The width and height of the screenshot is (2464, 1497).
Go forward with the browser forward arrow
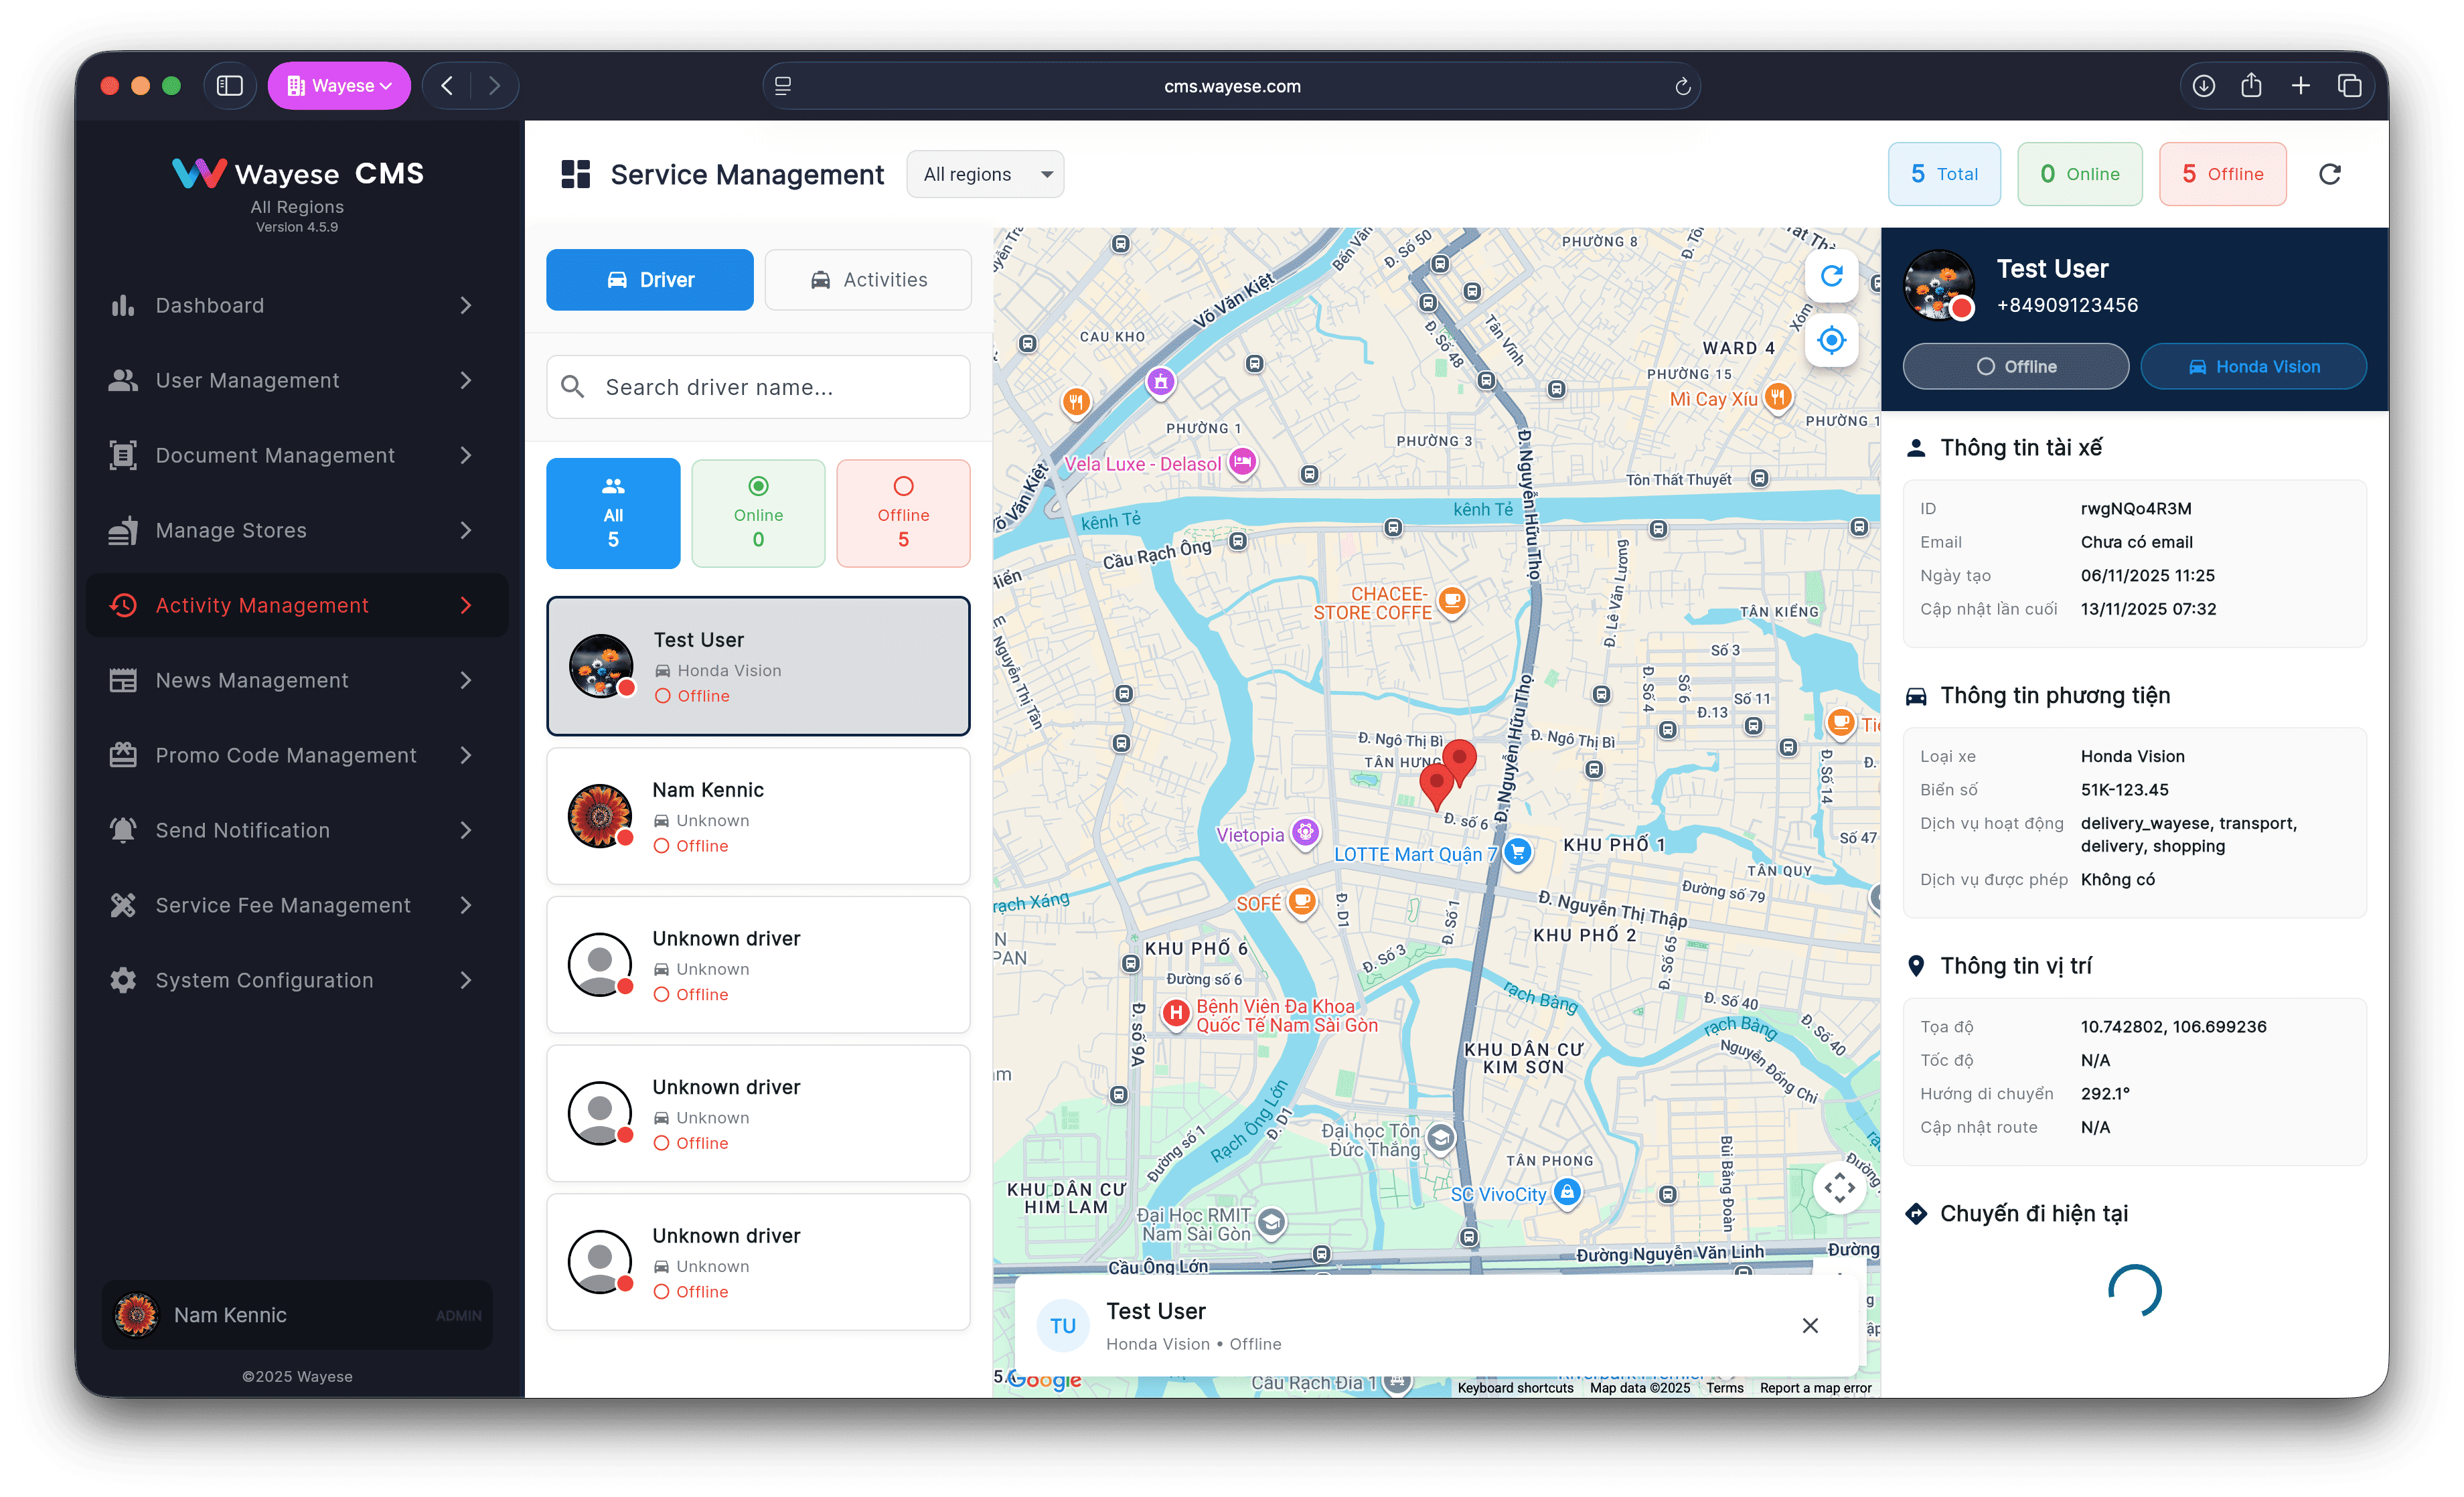[x=494, y=86]
